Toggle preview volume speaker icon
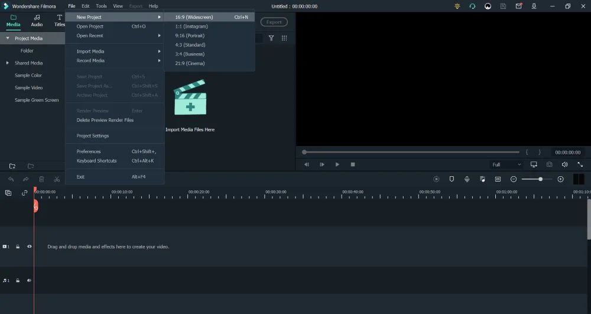Image resolution: width=591 pixels, height=314 pixels. coord(564,164)
